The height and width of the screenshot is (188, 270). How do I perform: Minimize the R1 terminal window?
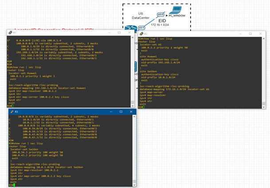(x=110, y=32)
